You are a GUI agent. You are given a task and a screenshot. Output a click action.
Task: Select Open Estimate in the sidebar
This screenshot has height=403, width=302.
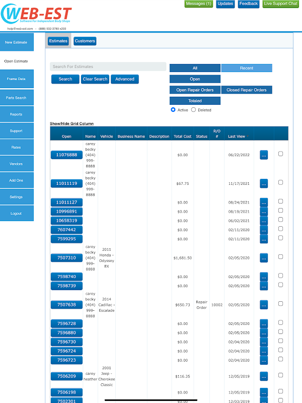pos(16,61)
